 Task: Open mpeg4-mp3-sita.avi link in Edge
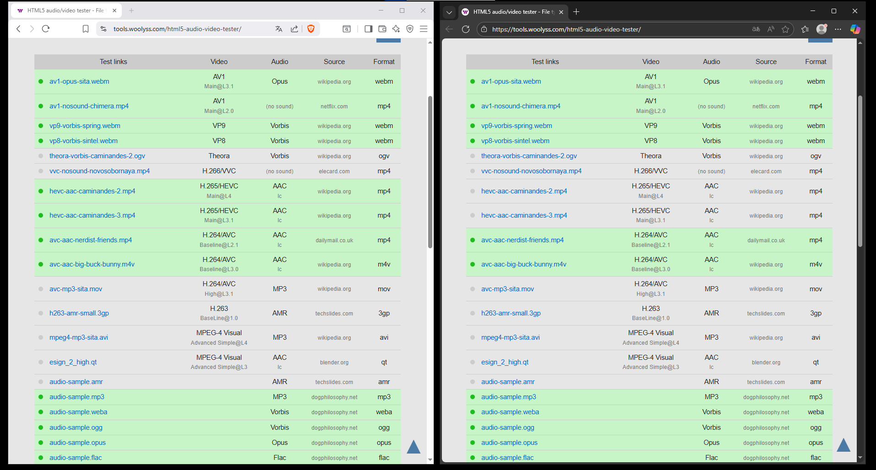pyautogui.click(x=511, y=337)
